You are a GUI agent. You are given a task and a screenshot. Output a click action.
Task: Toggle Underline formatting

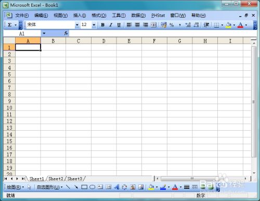coord(119,25)
